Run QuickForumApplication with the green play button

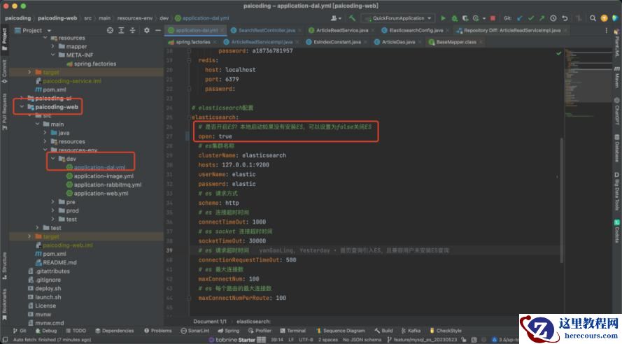(444, 17)
